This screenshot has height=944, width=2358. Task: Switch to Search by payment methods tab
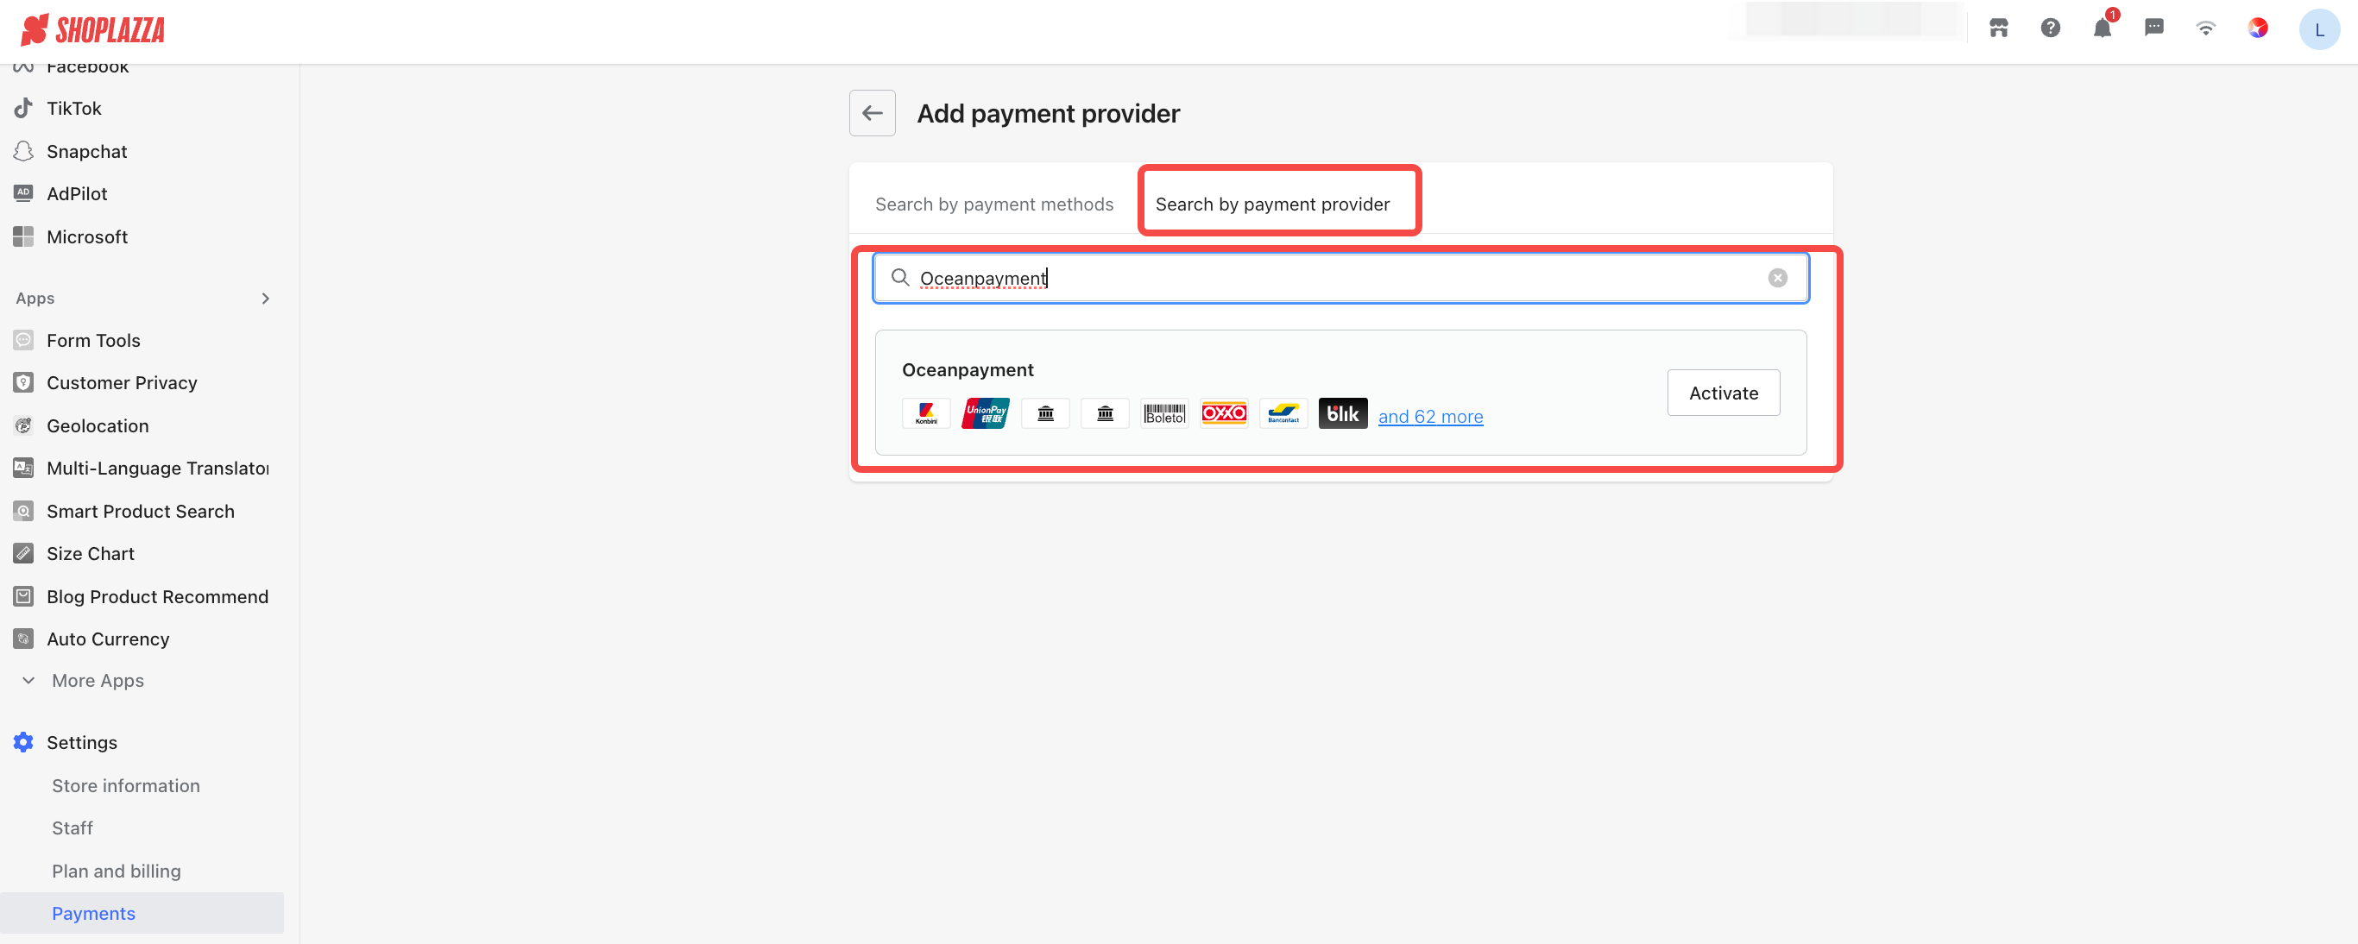(x=994, y=204)
